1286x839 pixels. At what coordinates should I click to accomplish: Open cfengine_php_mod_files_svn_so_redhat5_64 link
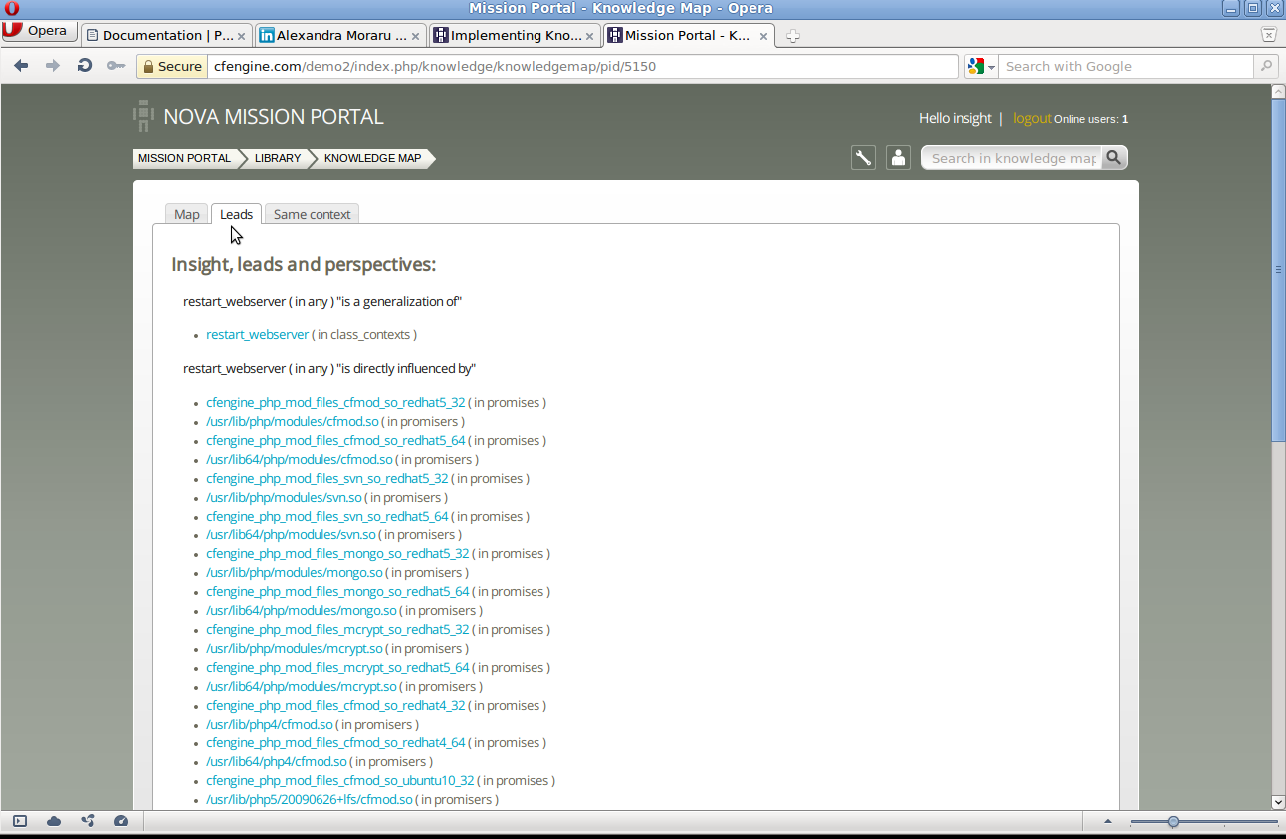326,516
